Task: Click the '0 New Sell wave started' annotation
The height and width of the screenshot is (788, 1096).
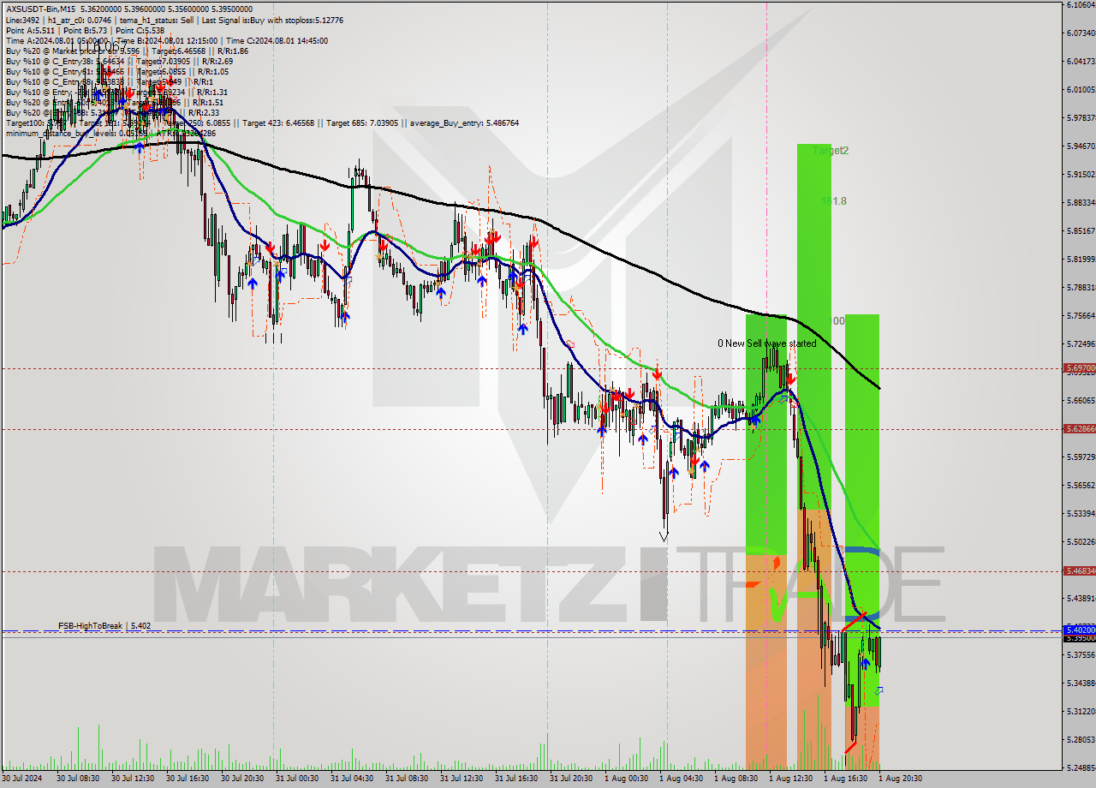Action: coord(767,343)
